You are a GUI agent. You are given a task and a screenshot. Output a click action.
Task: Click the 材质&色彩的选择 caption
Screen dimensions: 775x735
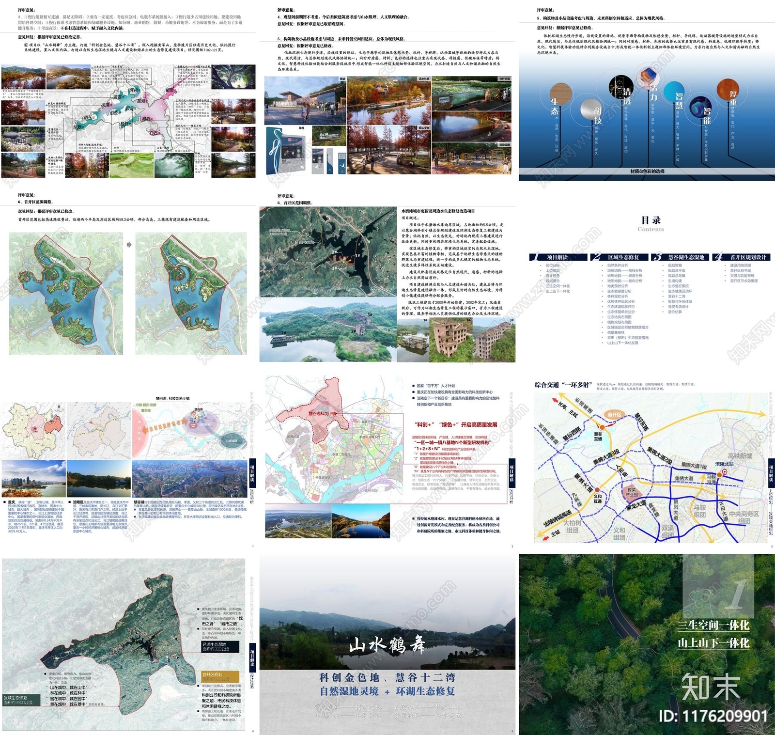(x=647, y=171)
